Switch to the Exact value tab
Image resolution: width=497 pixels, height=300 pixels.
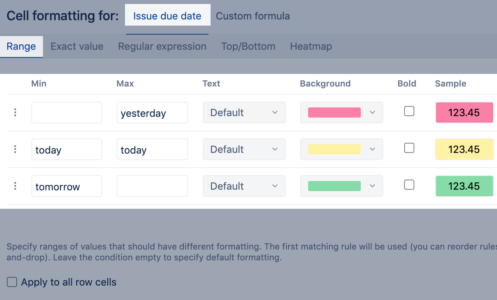pos(77,47)
